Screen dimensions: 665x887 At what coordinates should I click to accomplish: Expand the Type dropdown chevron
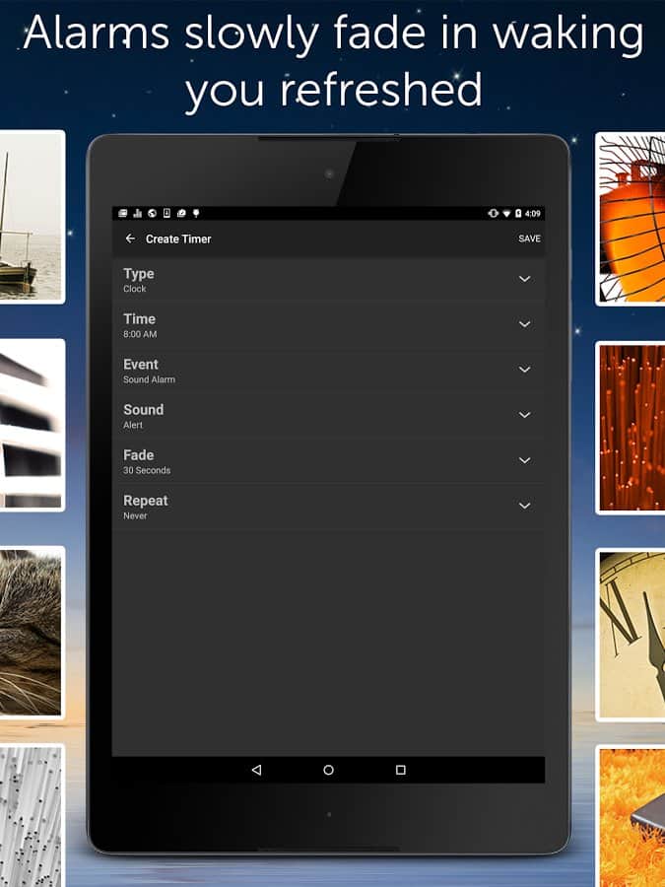[x=524, y=279]
